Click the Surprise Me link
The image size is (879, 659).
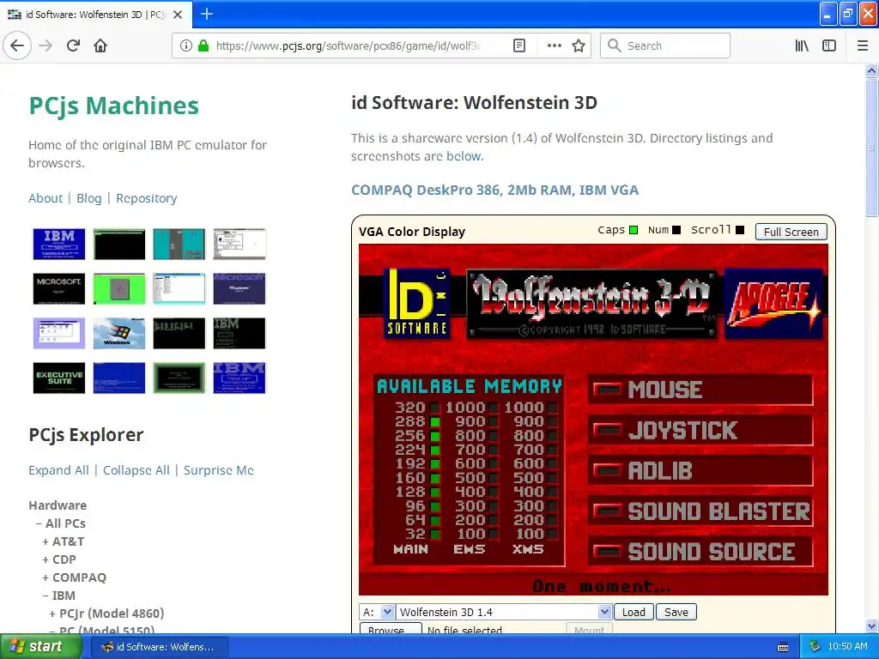pyautogui.click(x=219, y=470)
